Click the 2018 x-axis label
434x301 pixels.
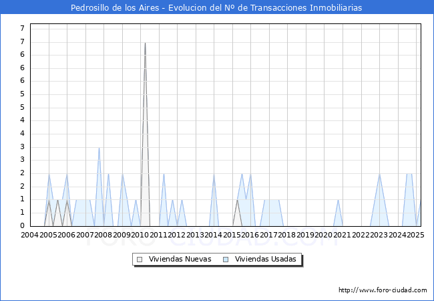click(287, 235)
